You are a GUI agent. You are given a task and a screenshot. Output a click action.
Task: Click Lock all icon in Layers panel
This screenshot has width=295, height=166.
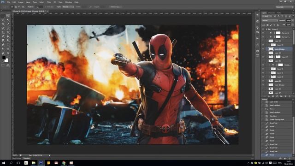click(x=277, y=25)
